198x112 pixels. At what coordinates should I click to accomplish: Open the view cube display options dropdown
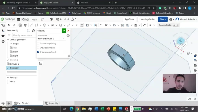(191, 53)
